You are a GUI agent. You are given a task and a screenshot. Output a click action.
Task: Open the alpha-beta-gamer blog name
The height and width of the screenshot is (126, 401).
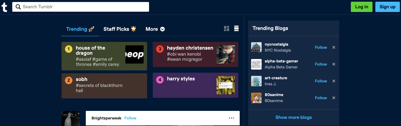coord(281,61)
